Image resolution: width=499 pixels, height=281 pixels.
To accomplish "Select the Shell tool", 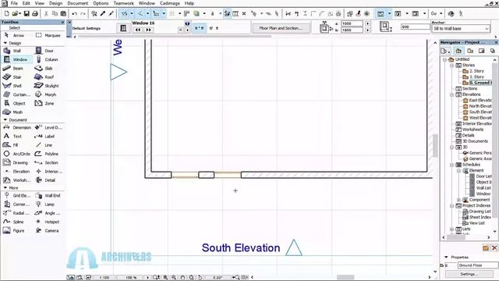I will pyautogui.click(x=12, y=86).
